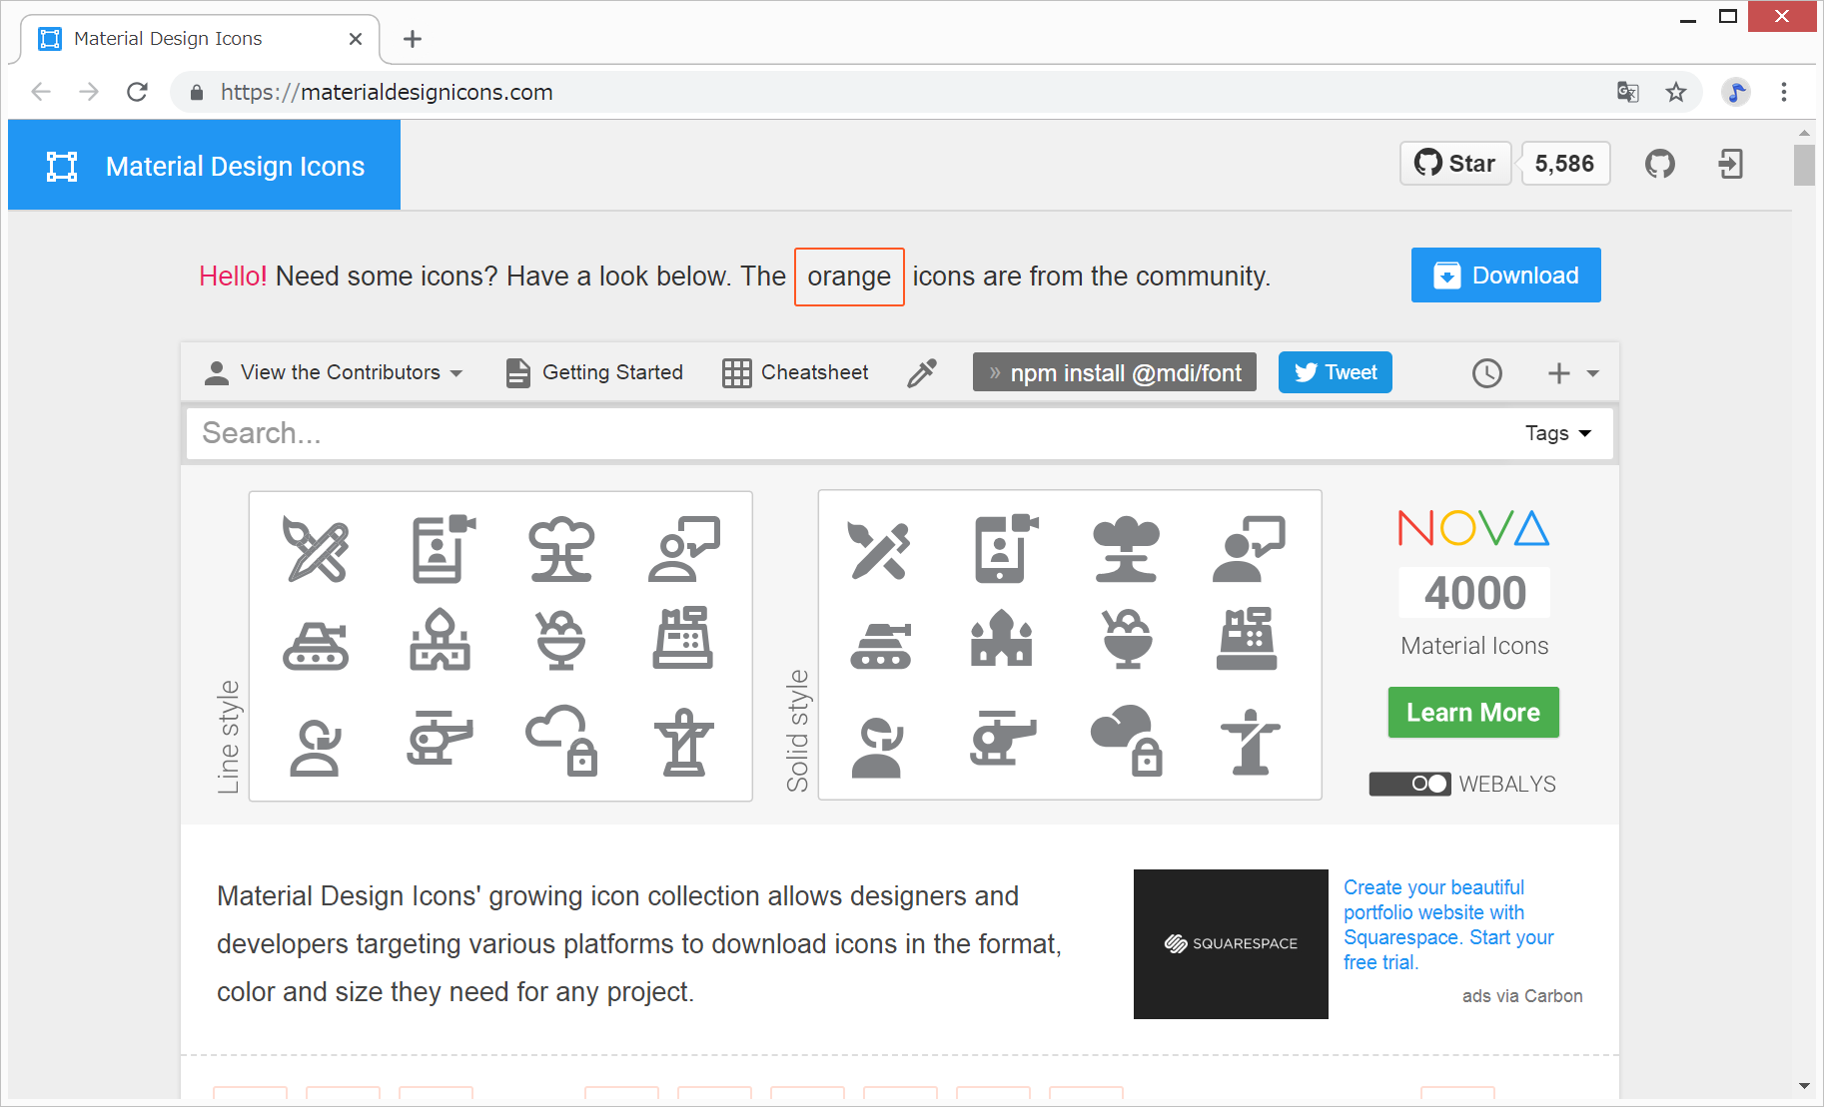Click in the Search icons field

tap(849, 433)
